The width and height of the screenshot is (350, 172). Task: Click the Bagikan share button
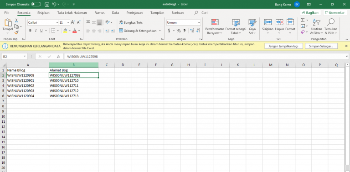[x=310, y=13]
